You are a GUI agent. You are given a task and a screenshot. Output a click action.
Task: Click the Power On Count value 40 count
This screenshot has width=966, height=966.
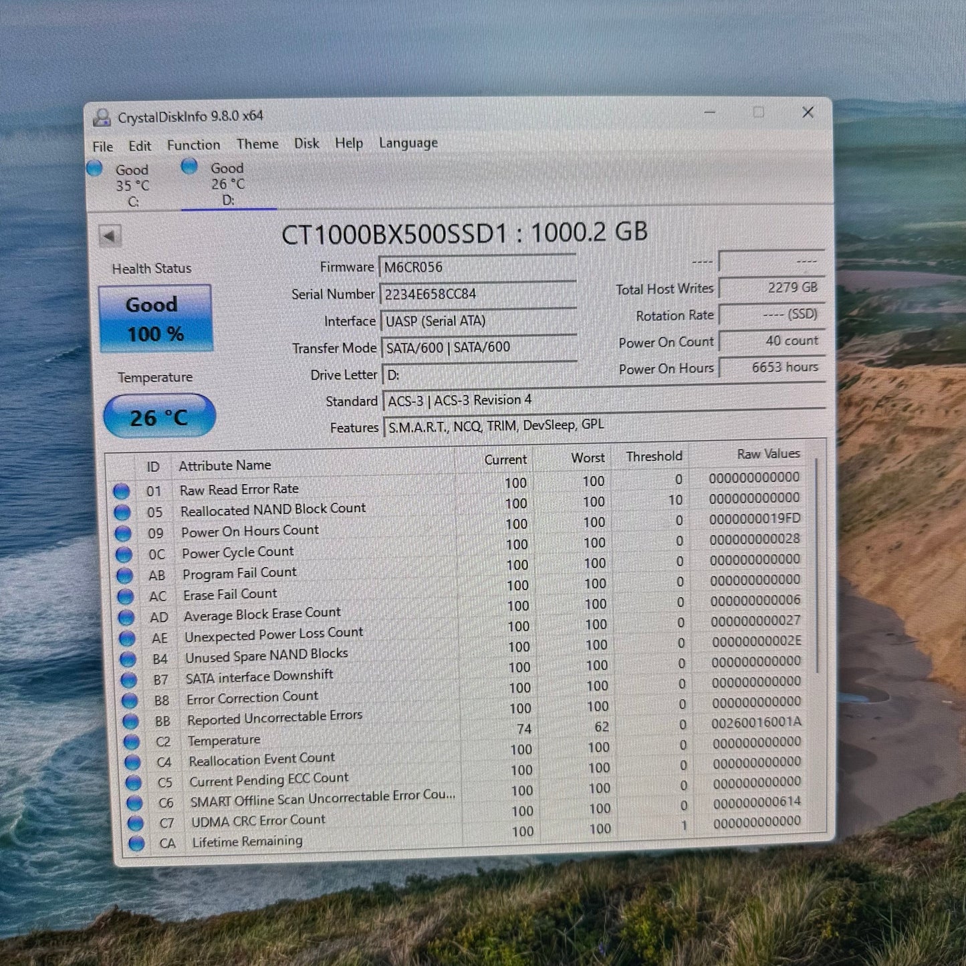click(x=772, y=340)
